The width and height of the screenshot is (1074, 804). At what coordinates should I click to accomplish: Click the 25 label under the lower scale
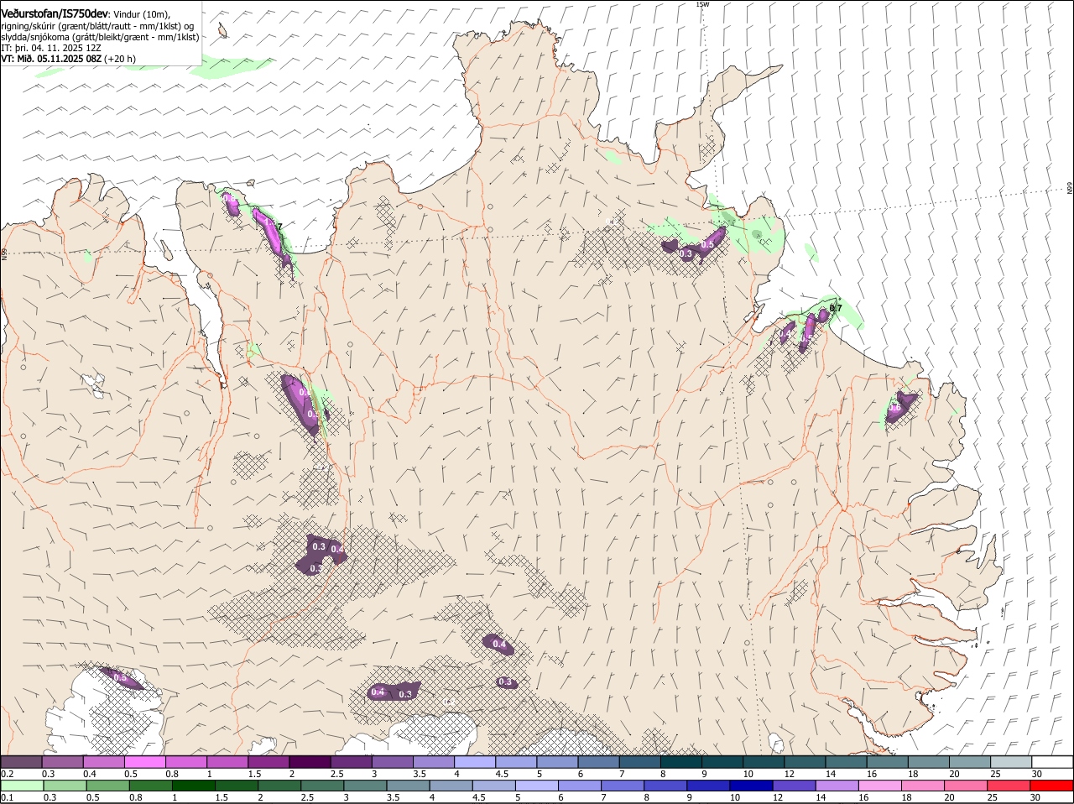pos(992,797)
